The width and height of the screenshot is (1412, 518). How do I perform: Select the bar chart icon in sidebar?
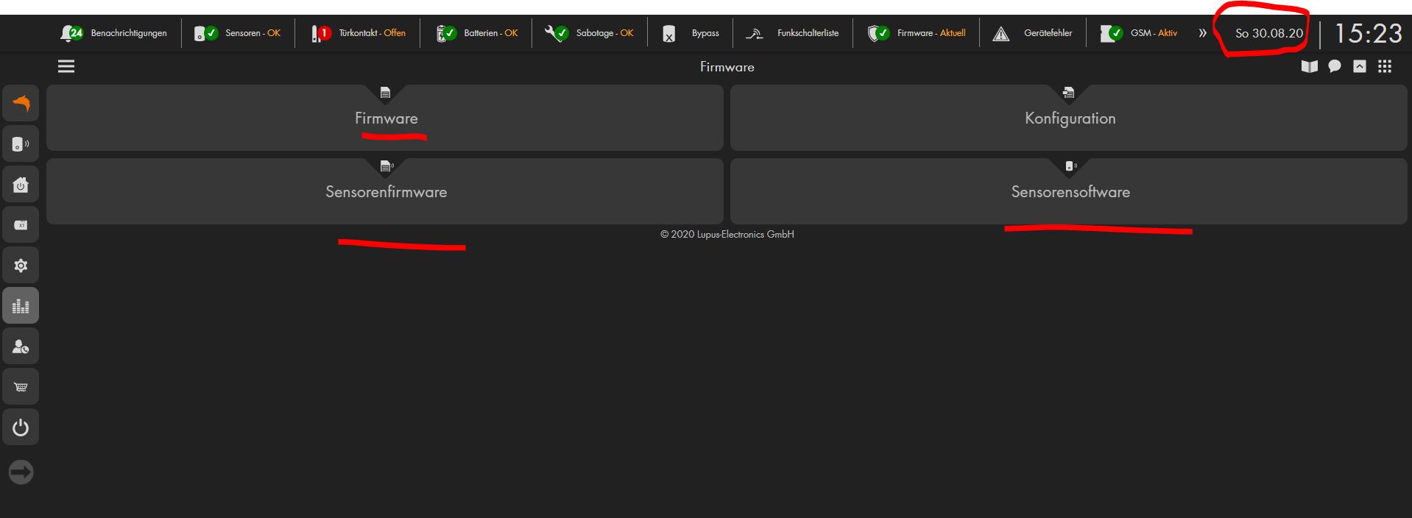click(x=21, y=306)
